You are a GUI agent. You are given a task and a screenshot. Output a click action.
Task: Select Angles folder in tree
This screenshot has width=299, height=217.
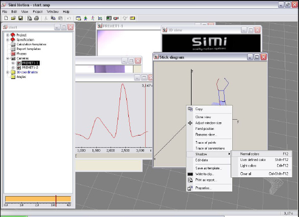pos(21,77)
